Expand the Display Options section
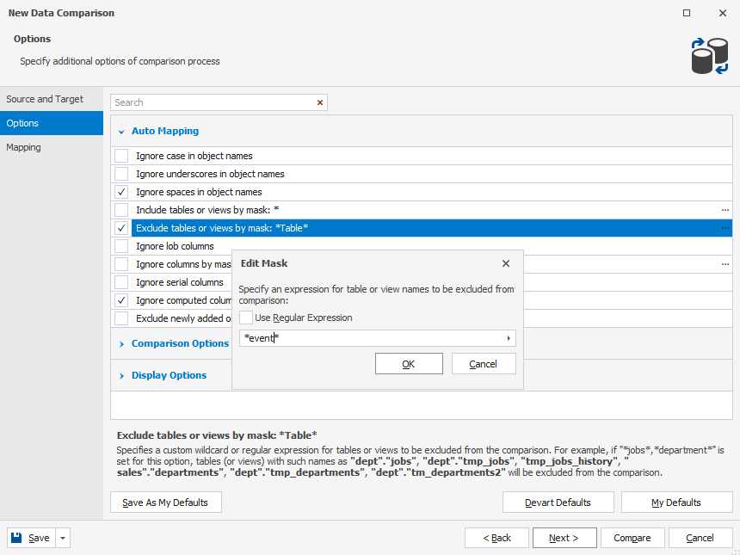 click(x=122, y=376)
